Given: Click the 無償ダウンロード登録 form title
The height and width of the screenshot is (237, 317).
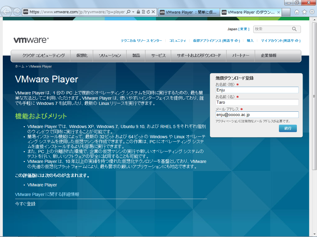Looking at the screenshot, I should [x=235, y=78].
